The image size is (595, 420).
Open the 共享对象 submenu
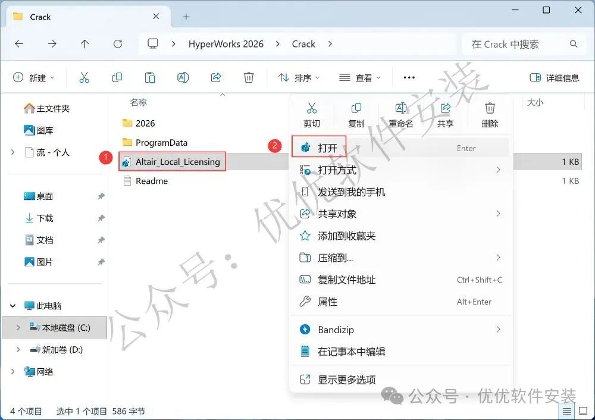pyautogui.click(x=400, y=214)
